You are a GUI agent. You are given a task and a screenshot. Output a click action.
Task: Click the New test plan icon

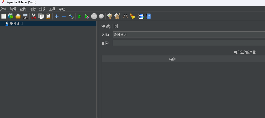pyautogui.click(x=4, y=16)
